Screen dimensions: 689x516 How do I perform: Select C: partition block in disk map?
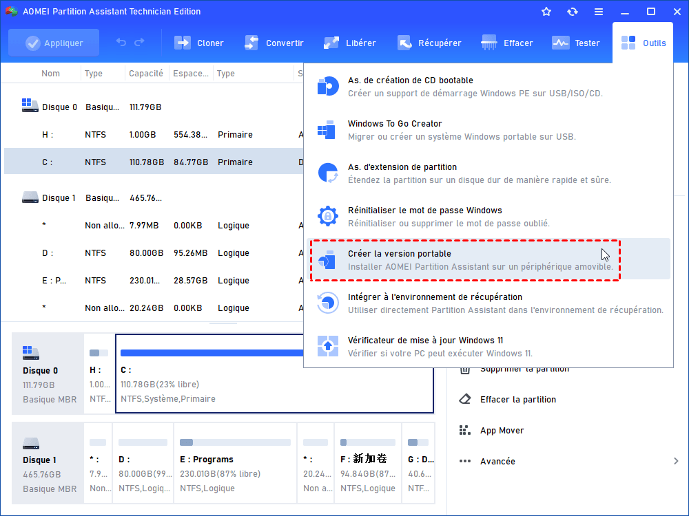(274, 374)
